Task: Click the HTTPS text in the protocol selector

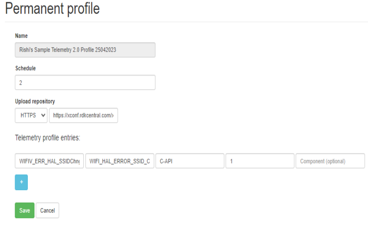Action: coord(28,115)
